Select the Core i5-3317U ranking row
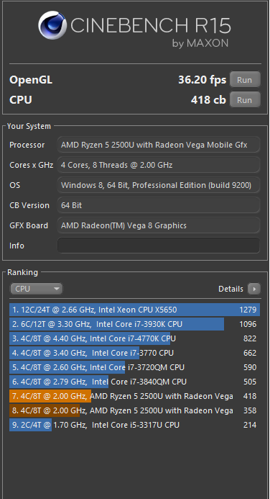The width and height of the screenshot is (270, 499). 135,425
